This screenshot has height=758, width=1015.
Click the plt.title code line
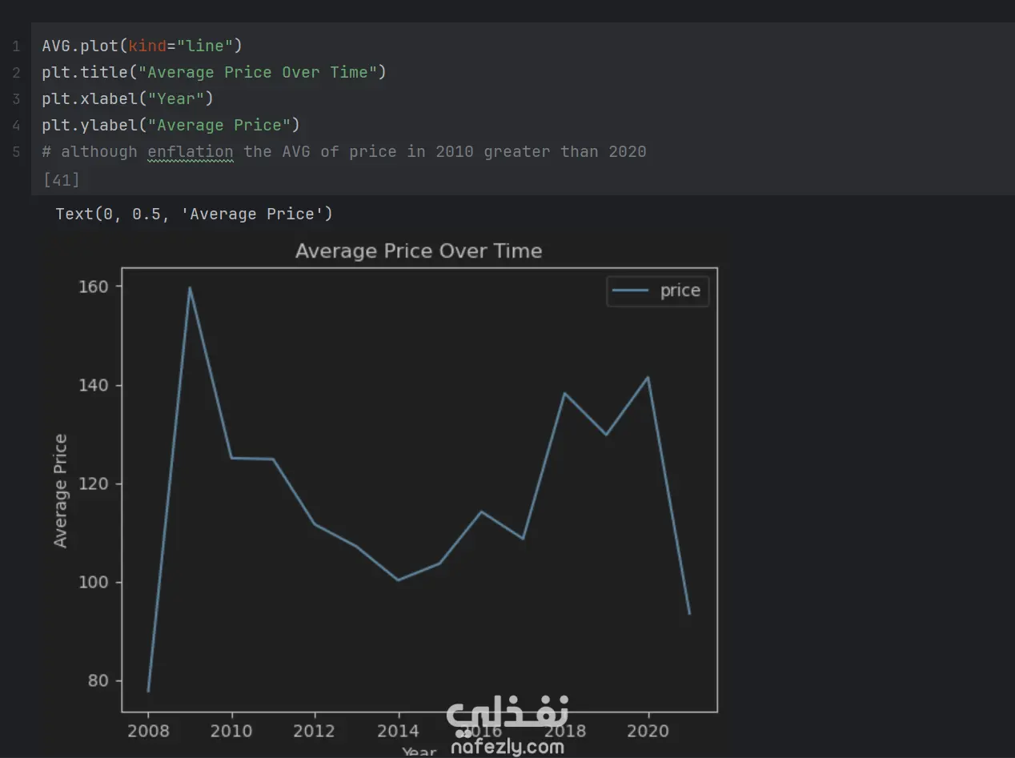tap(214, 72)
